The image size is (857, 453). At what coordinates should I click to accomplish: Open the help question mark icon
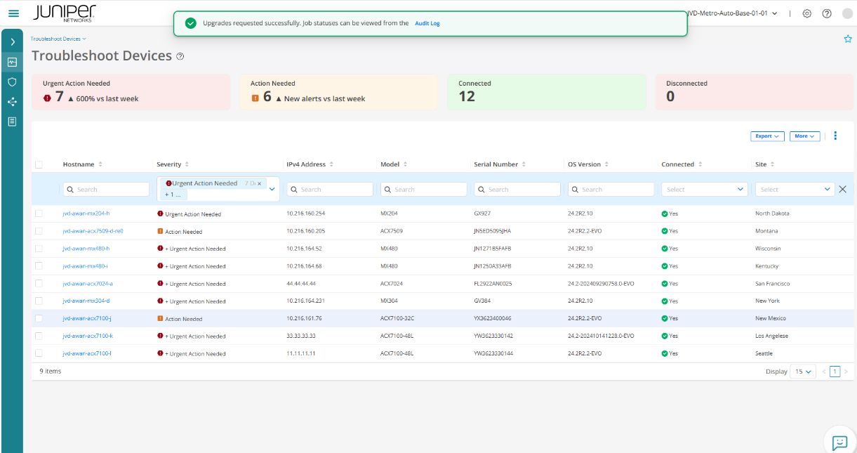(827, 13)
